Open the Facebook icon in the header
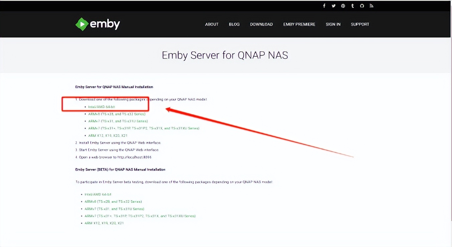Screen dimensions: 452x247 pos(324,6)
